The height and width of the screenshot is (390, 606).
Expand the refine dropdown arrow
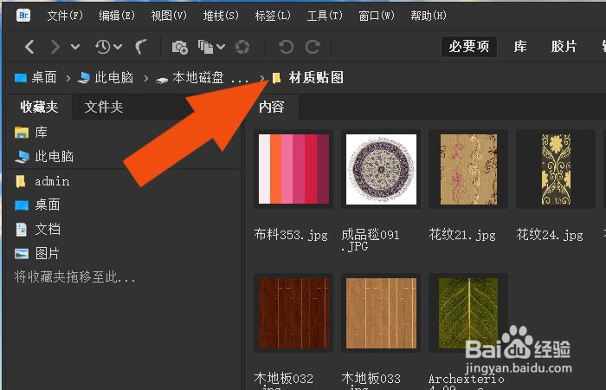(221, 47)
